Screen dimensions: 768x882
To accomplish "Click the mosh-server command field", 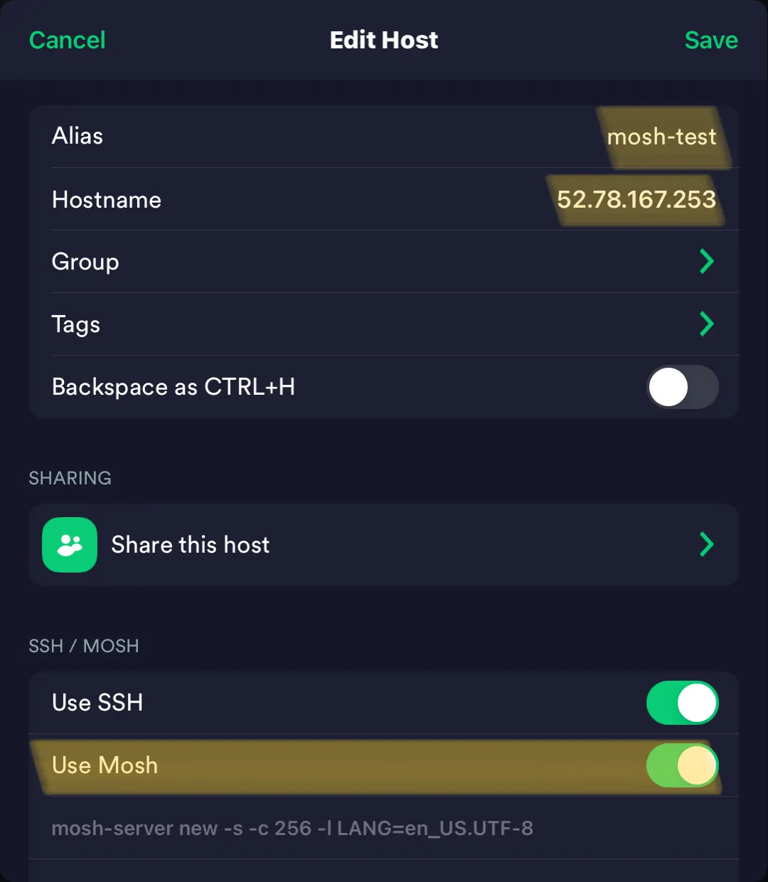I will click(x=292, y=828).
